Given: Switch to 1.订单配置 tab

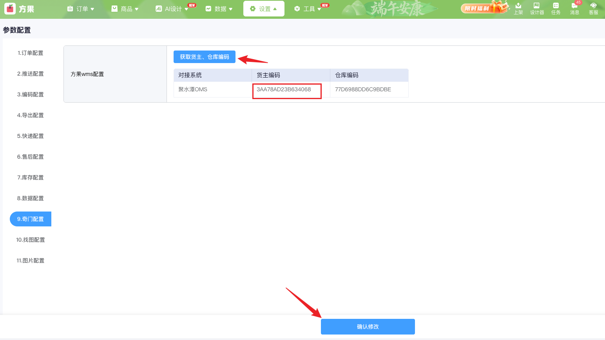Looking at the screenshot, I should [x=31, y=53].
